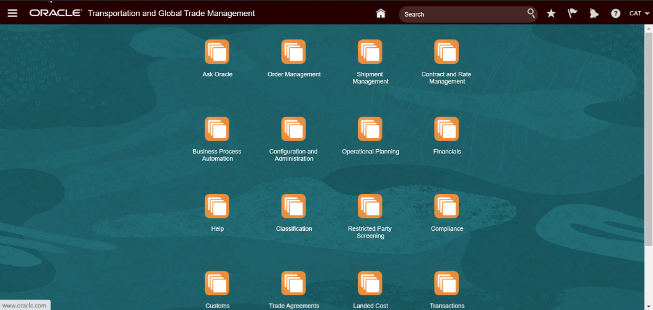Image resolution: width=653 pixels, height=310 pixels.
Task: Click the Classification label text
Action: [294, 229]
